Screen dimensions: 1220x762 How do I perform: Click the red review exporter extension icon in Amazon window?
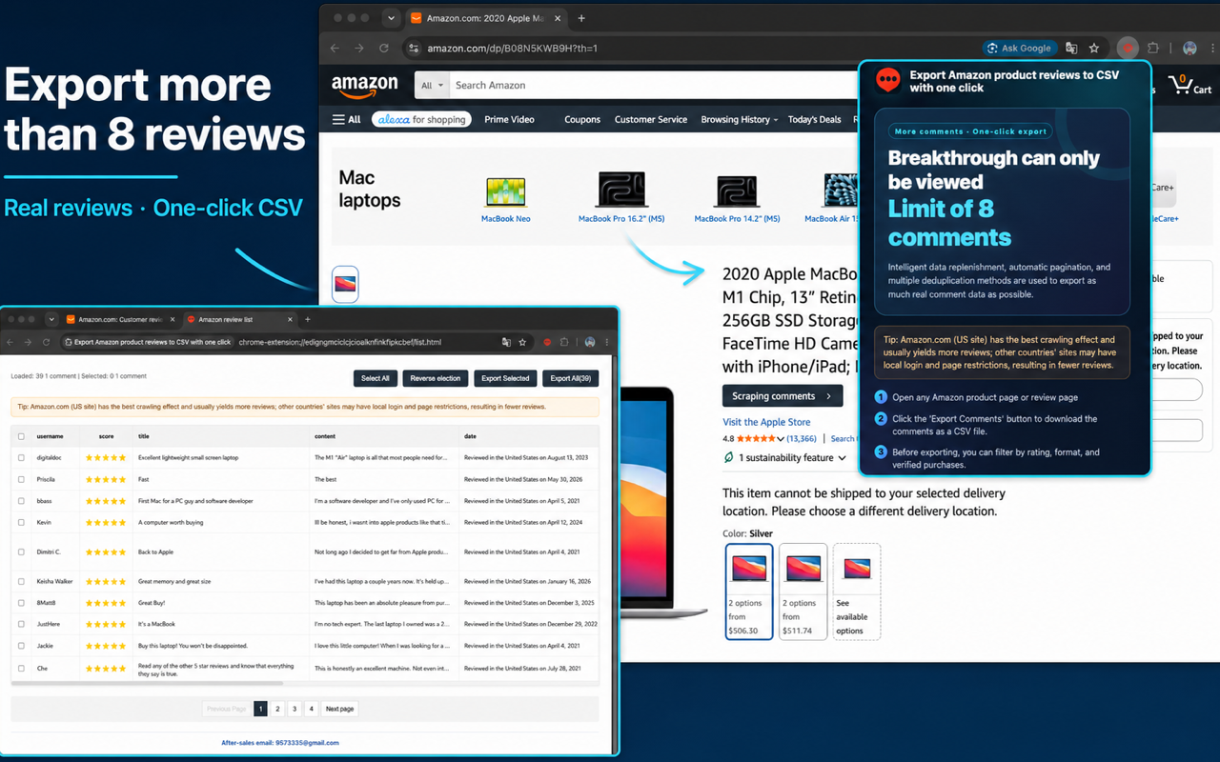point(1128,48)
